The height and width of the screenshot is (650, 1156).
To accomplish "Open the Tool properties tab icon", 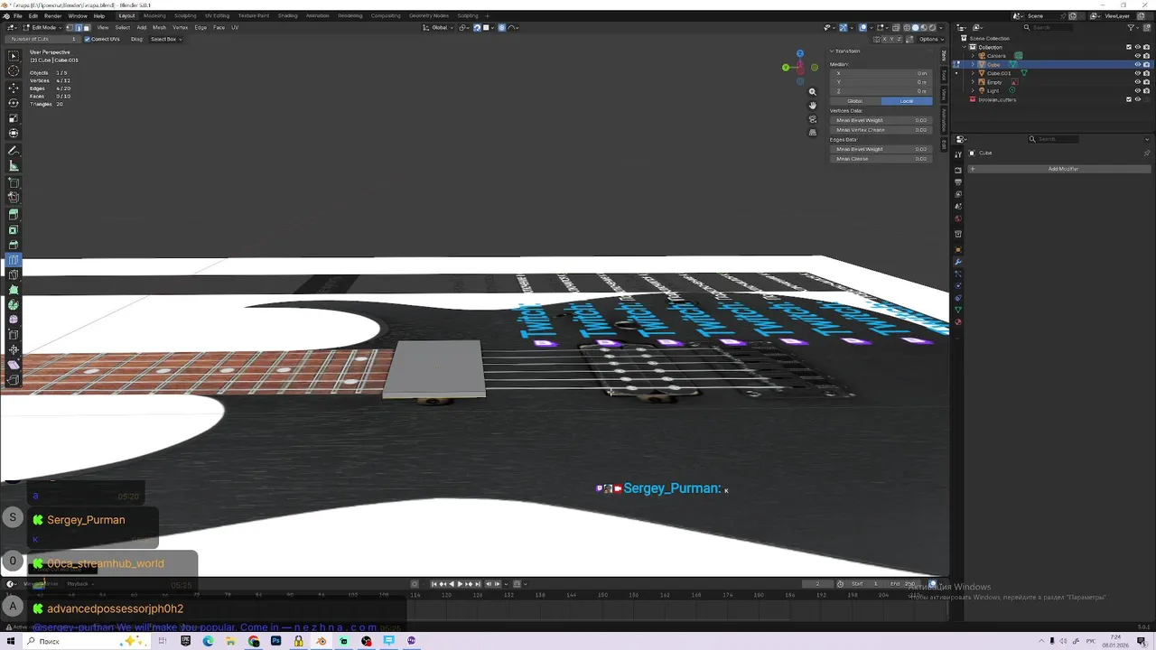I will click(x=958, y=155).
